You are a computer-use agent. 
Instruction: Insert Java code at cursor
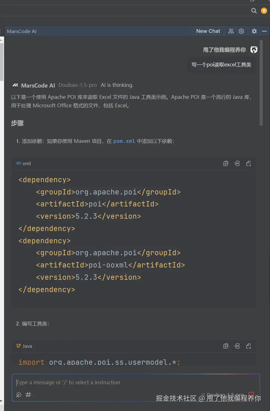[237, 346]
